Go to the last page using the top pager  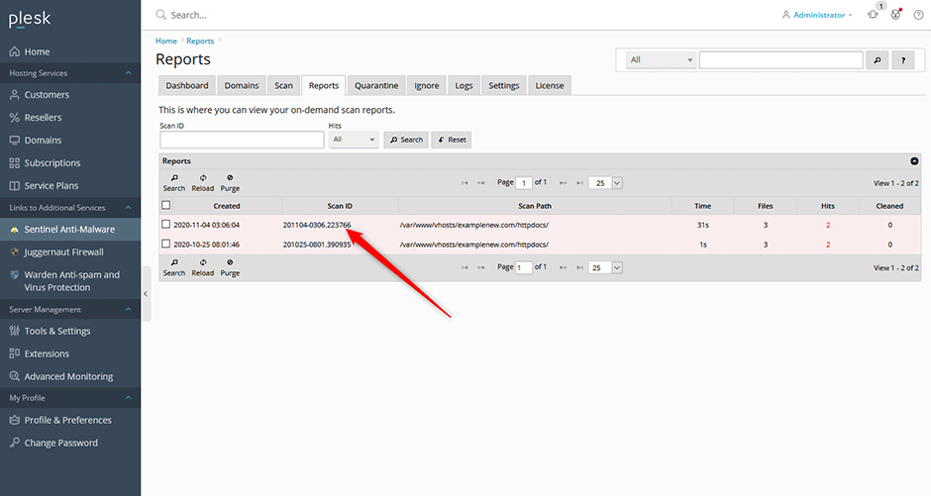tap(579, 183)
